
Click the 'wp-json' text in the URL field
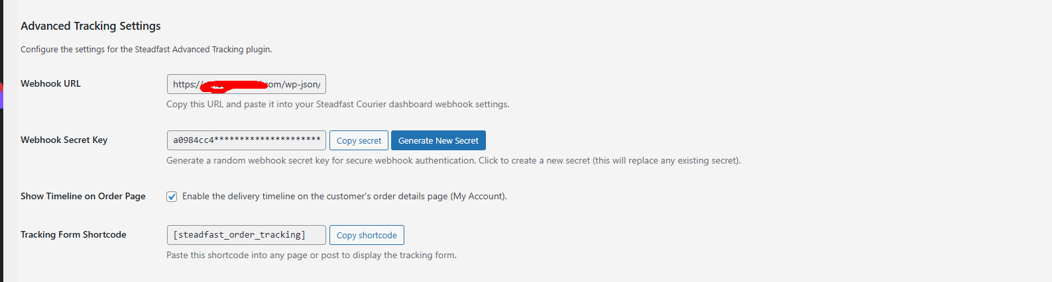pos(302,84)
